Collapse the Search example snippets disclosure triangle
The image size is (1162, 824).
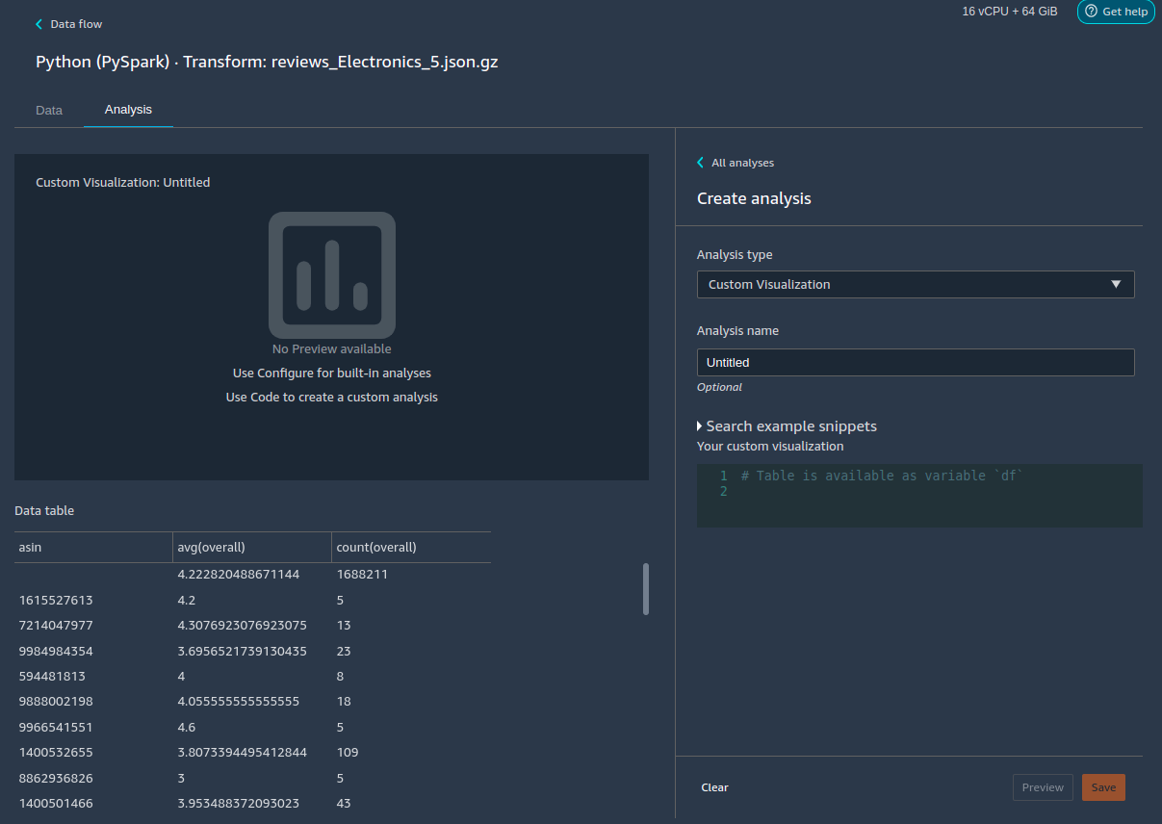pyautogui.click(x=700, y=425)
